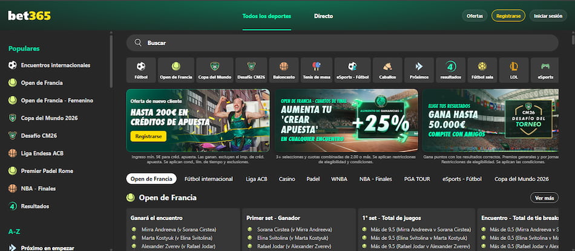Click the Ganará el encuentro heading
575x251 pixels.
[x=157, y=218]
